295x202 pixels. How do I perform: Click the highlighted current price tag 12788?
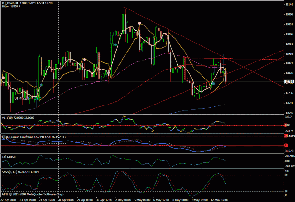289,82
